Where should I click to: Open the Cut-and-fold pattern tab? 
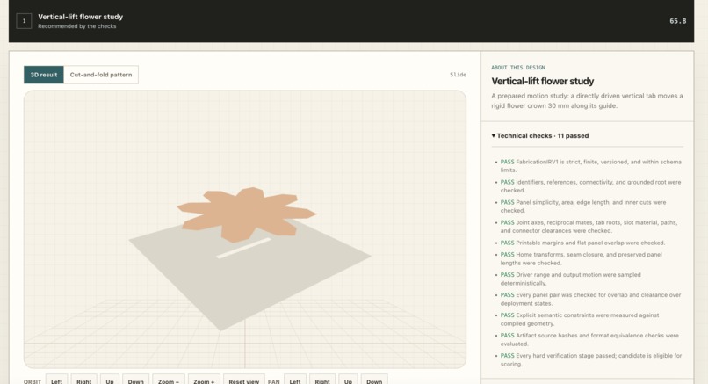click(x=101, y=75)
